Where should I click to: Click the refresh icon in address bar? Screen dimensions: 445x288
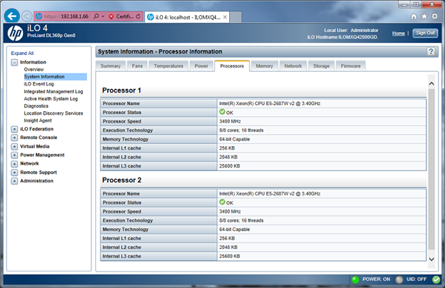[x=138, y=16]
